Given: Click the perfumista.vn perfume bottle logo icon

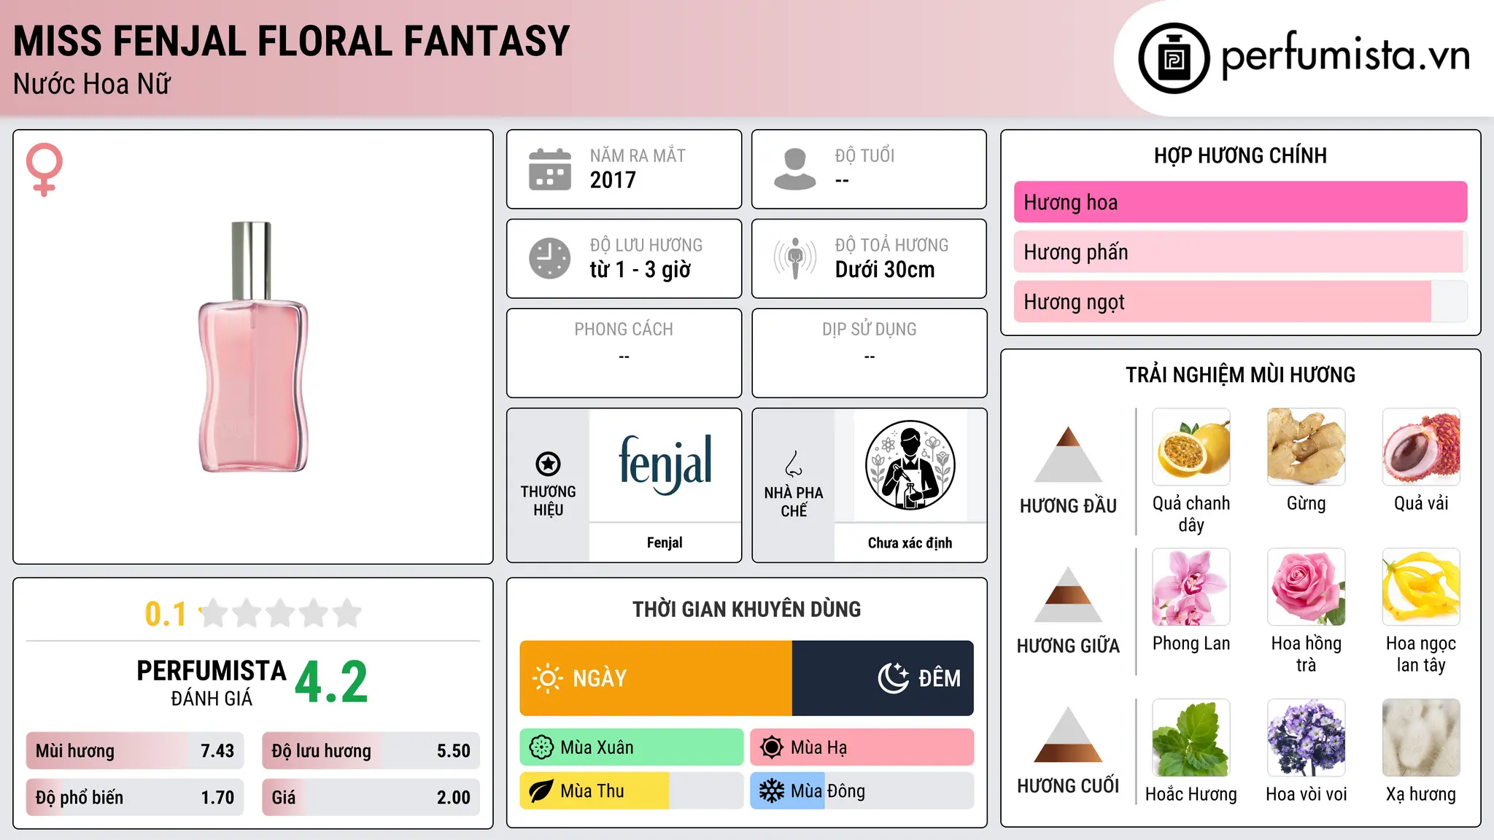Looking at the screenshot, I should point(1174,58).
